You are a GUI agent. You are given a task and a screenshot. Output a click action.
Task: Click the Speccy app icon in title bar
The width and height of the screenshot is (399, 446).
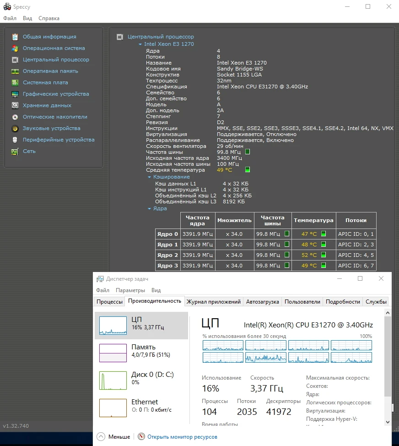click(7, 6)
